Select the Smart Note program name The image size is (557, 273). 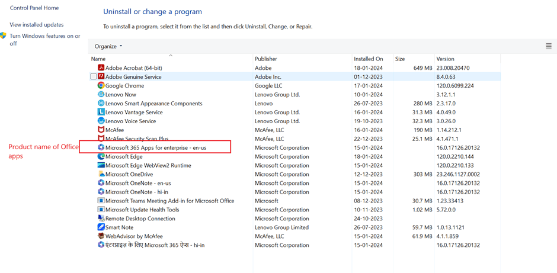click(x=119, y=227)
